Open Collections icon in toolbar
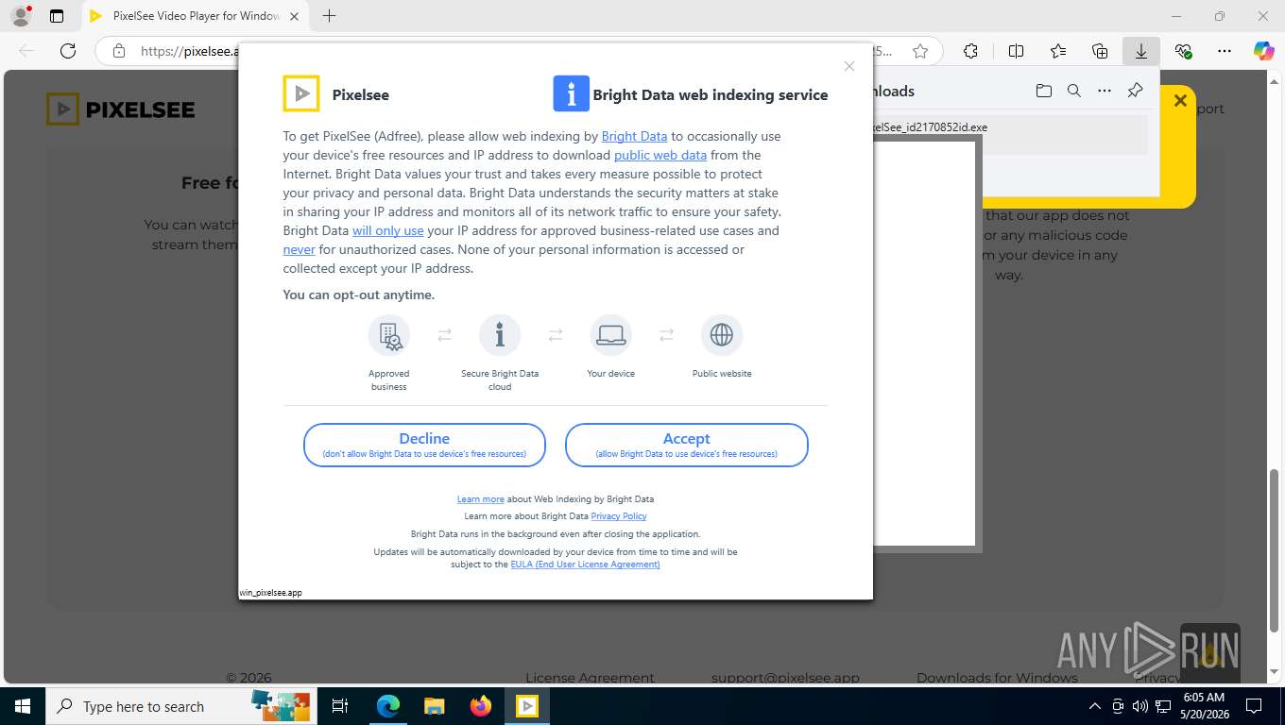The width and height of the screenshot is (1285, 725). tap(1100, 51)
